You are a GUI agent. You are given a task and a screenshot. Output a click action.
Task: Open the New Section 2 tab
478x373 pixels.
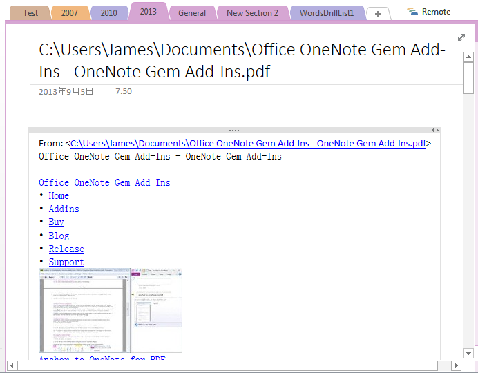point(252,13)
